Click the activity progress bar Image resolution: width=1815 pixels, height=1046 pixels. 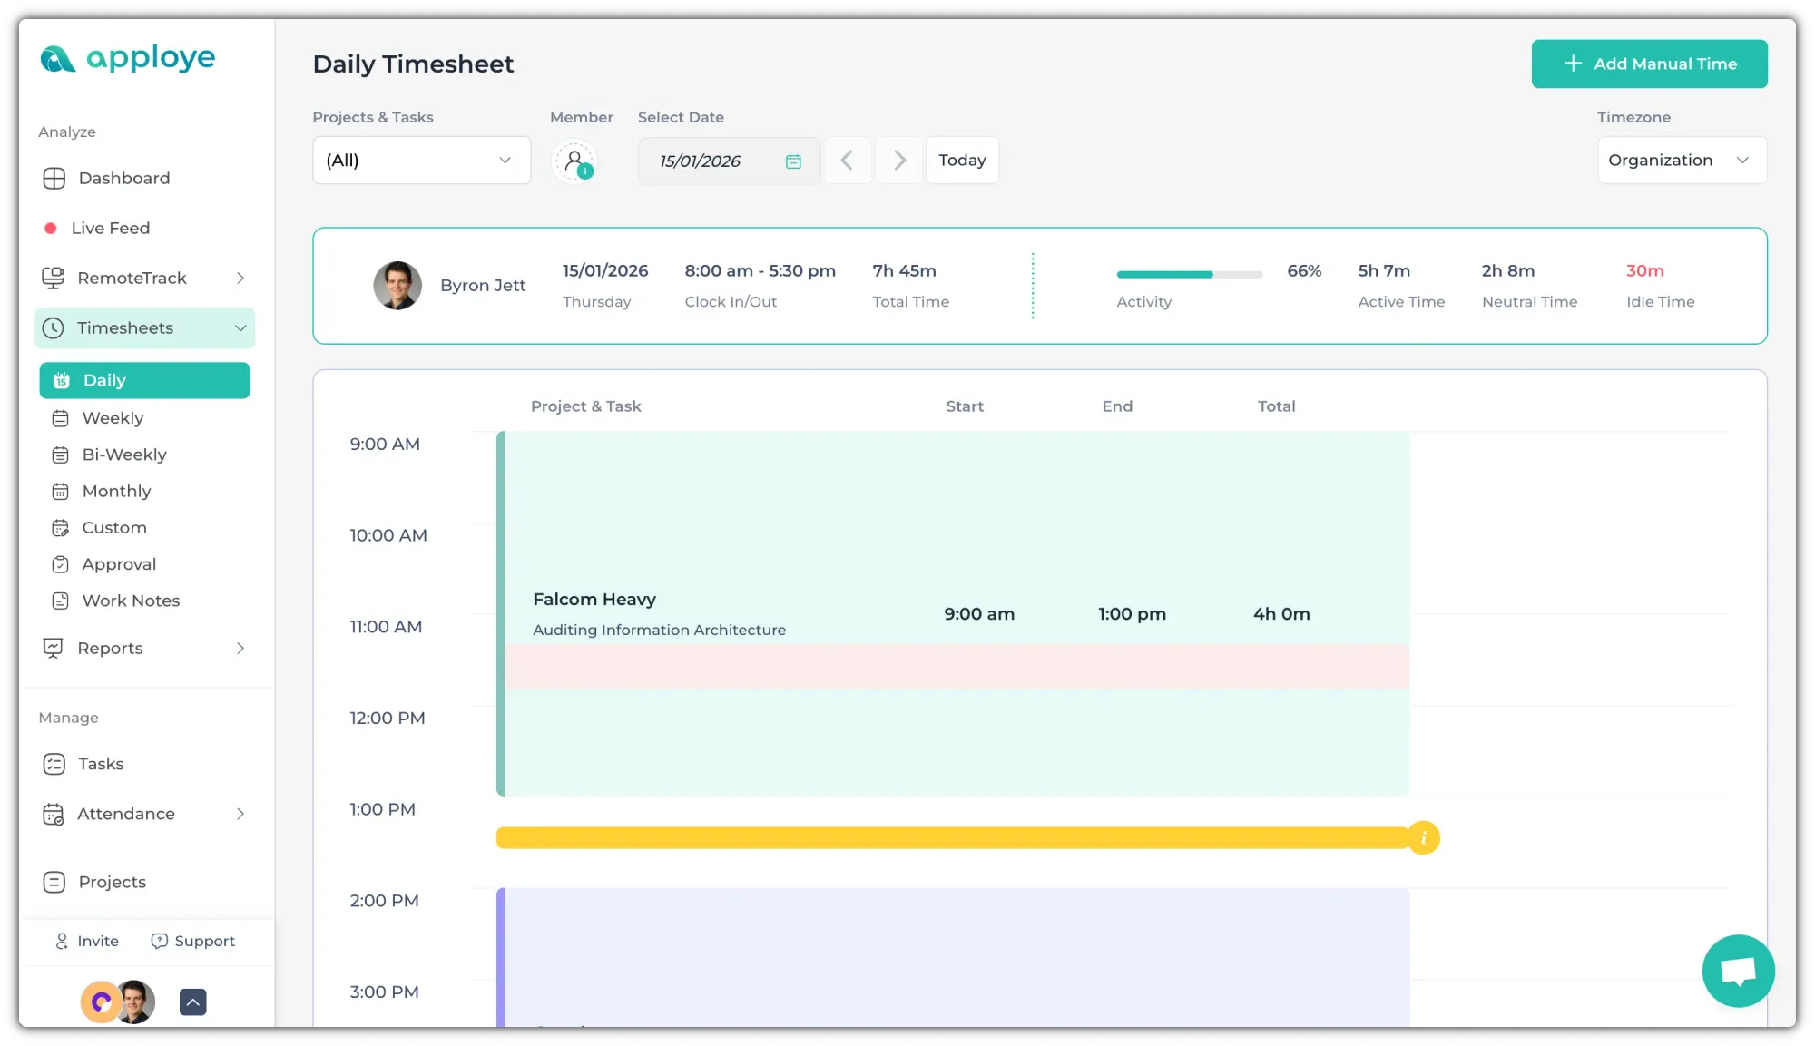point(1189,273)
